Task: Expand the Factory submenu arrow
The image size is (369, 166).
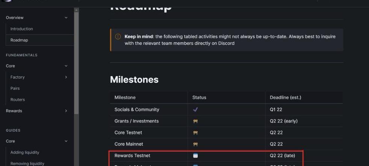Action: [66, 77]
